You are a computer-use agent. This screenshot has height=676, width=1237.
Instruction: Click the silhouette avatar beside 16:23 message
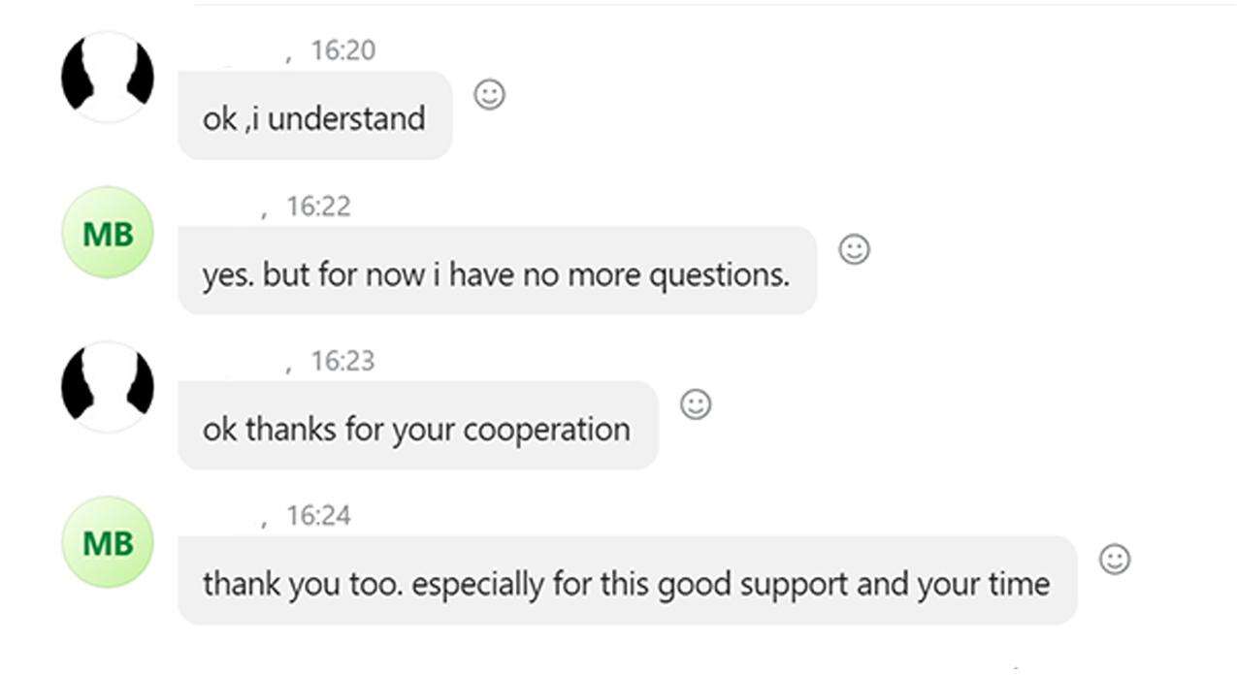[108, 386]
